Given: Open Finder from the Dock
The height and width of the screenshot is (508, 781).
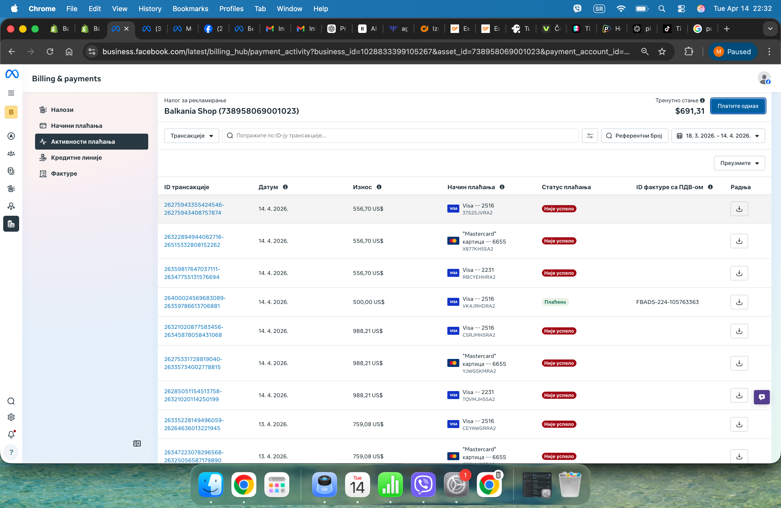Looking at the screenshot, I should tap(211, 485).
